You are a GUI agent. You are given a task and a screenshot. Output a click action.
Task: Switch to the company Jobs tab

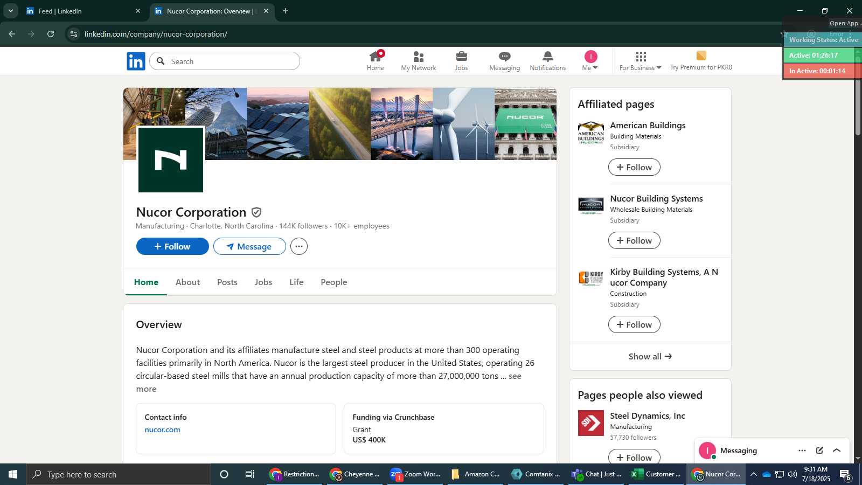click(263, 282)
